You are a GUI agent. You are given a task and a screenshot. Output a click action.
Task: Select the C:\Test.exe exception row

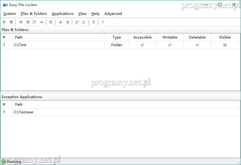pyautogui.click(x=24, y=112)
